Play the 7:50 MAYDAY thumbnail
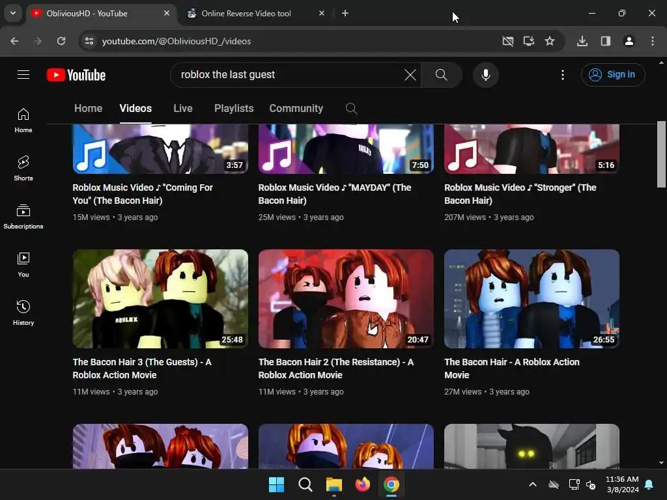Viewport: 667px width, 500px height. (x=346, y=149)
